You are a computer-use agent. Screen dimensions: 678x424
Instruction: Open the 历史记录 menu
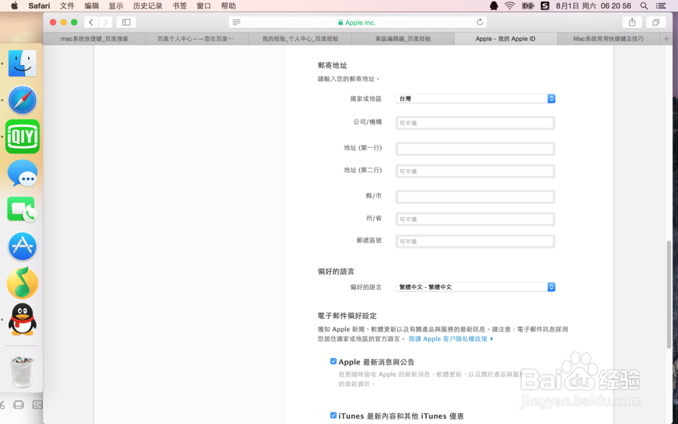147,5
